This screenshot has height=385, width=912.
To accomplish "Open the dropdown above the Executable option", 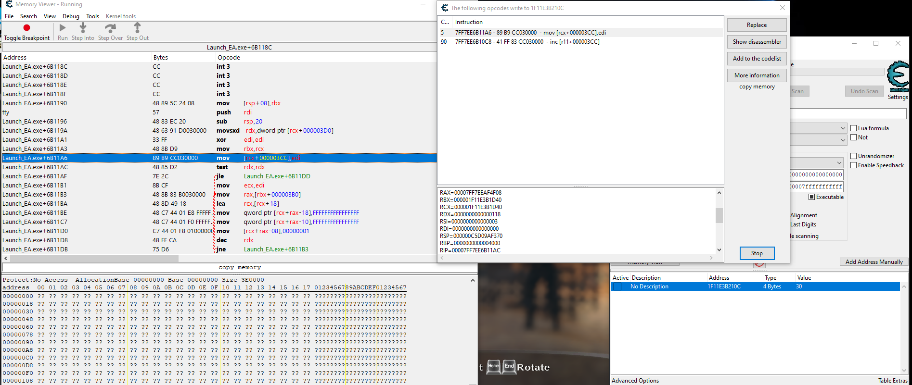I will click(839, 162).
